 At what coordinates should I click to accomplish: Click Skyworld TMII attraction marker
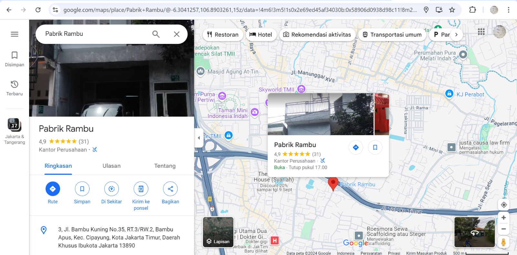pyautogui.click(x=301, y=89)
